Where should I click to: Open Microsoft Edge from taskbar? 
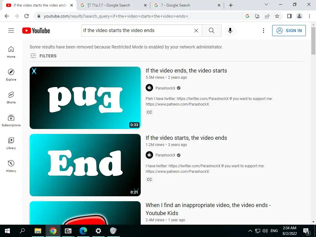click(x=83, y=231)
